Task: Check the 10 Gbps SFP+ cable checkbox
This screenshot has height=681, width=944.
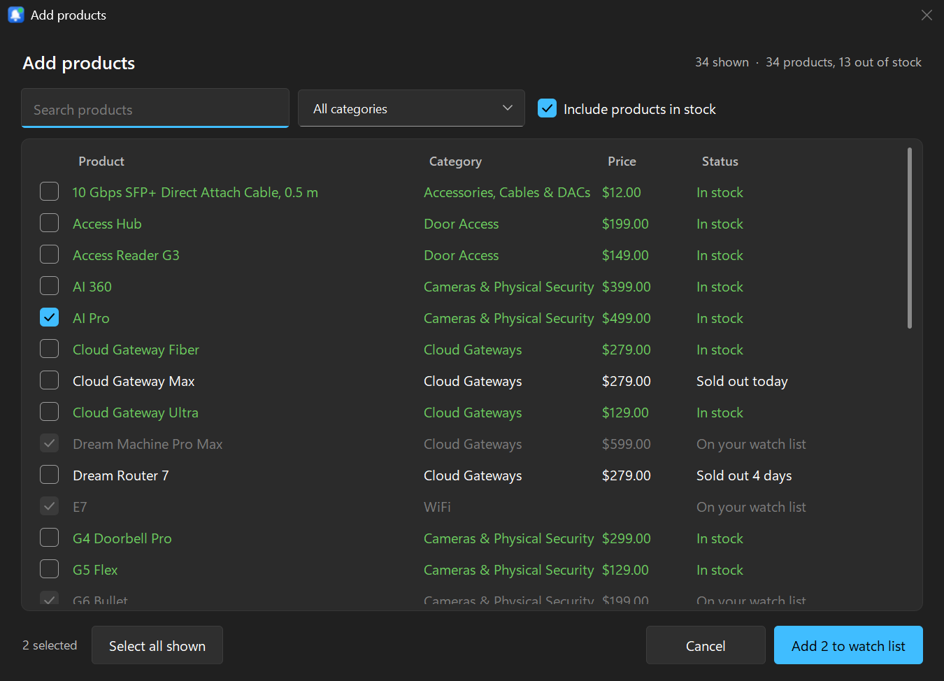Action: [49, 192]
